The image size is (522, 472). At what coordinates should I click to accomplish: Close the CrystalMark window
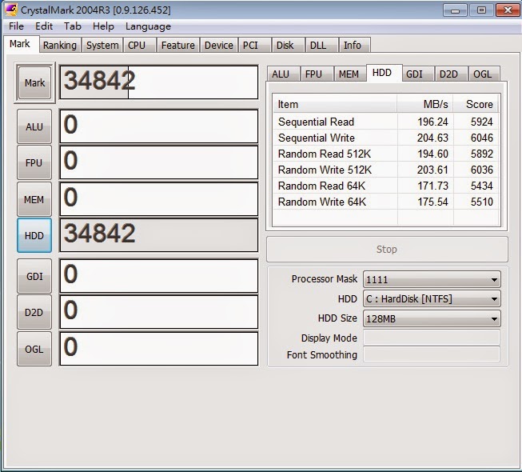click(x=508, y=10)
